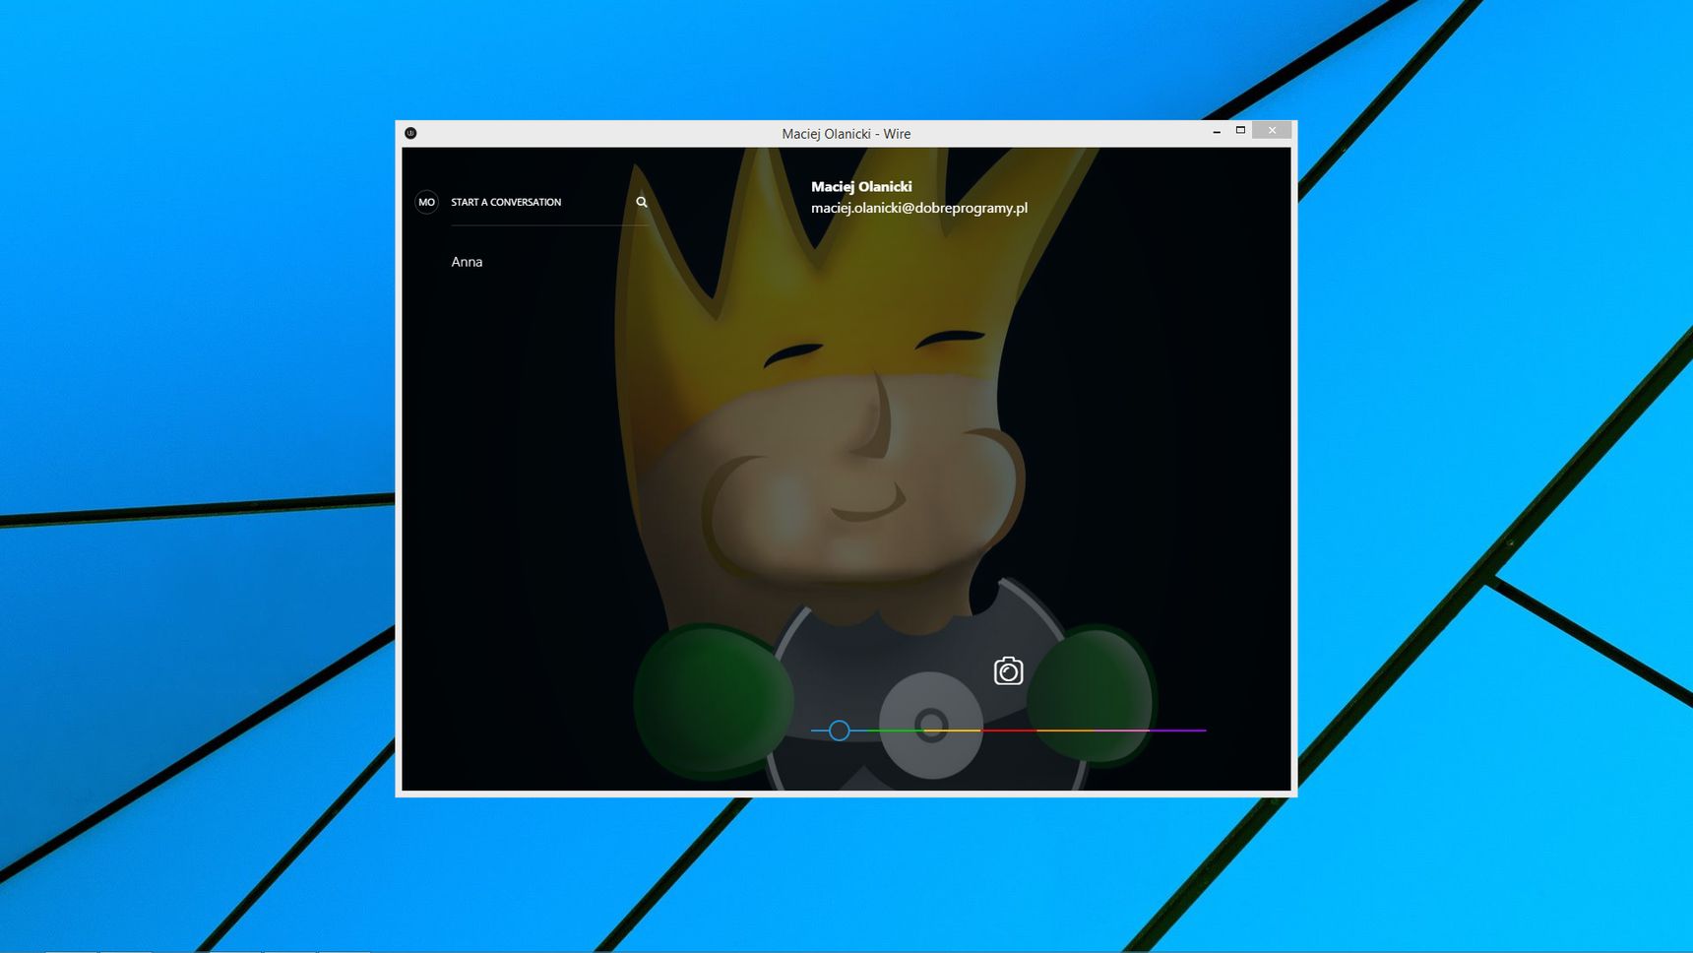Image resolution: width=1693 pixels, height=953 pixels.
Task: Click the Maciej Olanicki profile name
Action: (861, 186)
